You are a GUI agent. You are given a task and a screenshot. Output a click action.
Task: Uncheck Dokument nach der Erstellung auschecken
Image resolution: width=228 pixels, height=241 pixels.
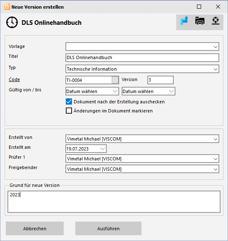(x=69, y=102)
